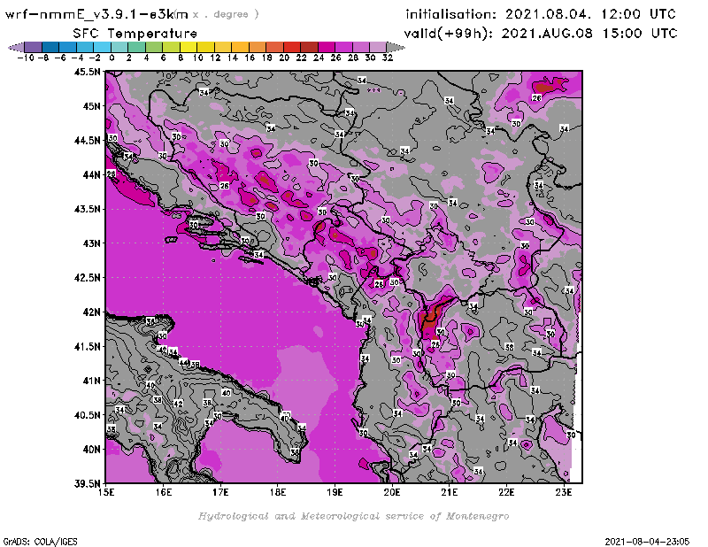
Task: Click the timestamp 2021-08-04-23:05
Action: (x=647, y=541)
